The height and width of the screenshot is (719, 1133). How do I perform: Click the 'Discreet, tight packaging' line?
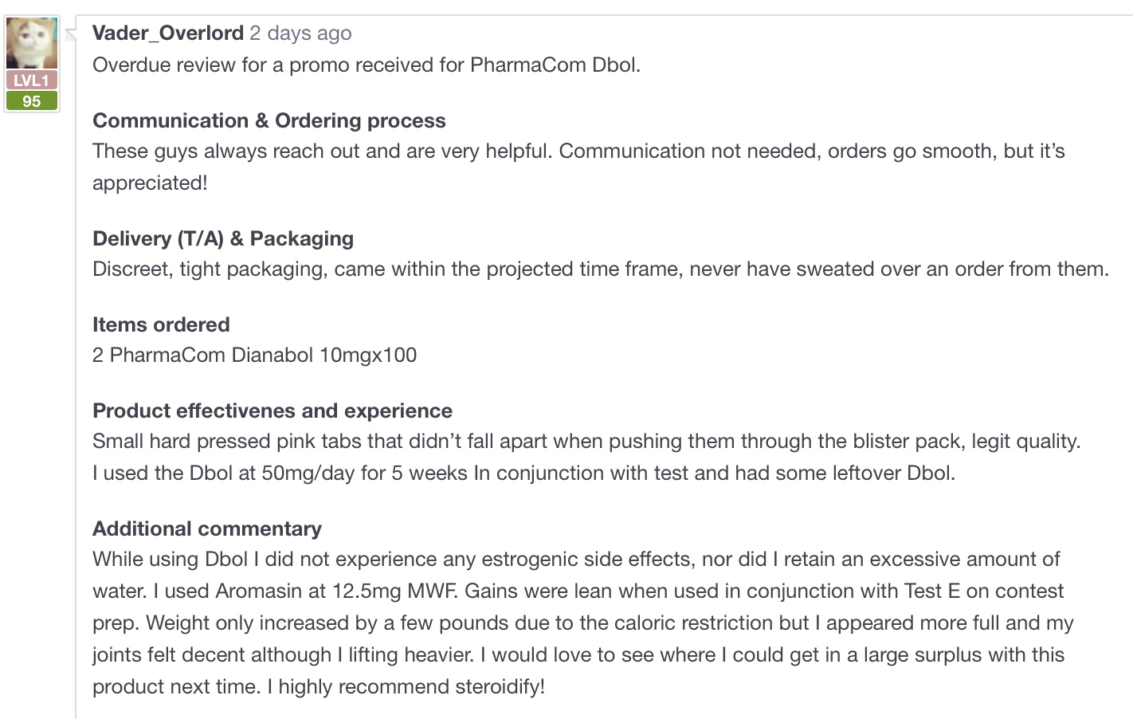[x=600, y=269]
